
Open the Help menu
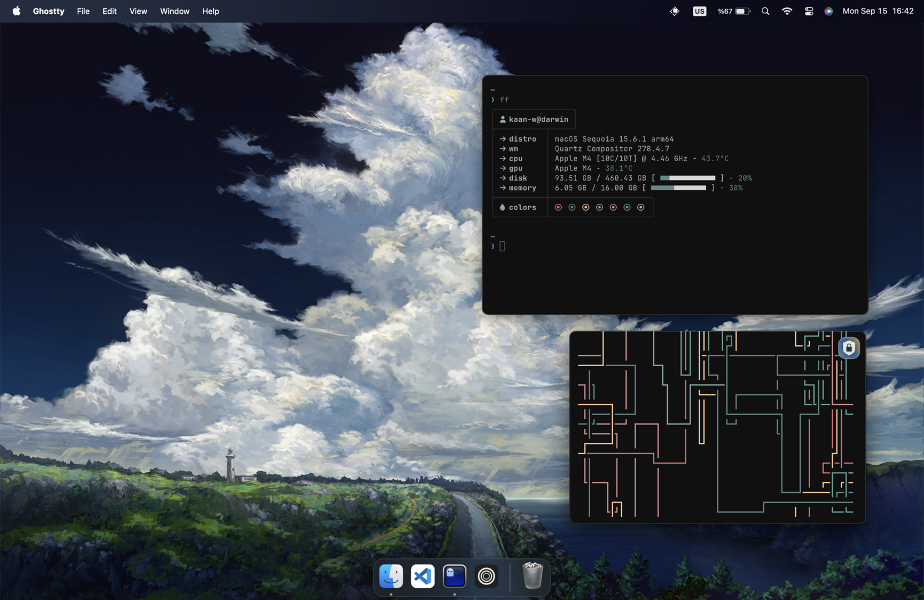211,11
